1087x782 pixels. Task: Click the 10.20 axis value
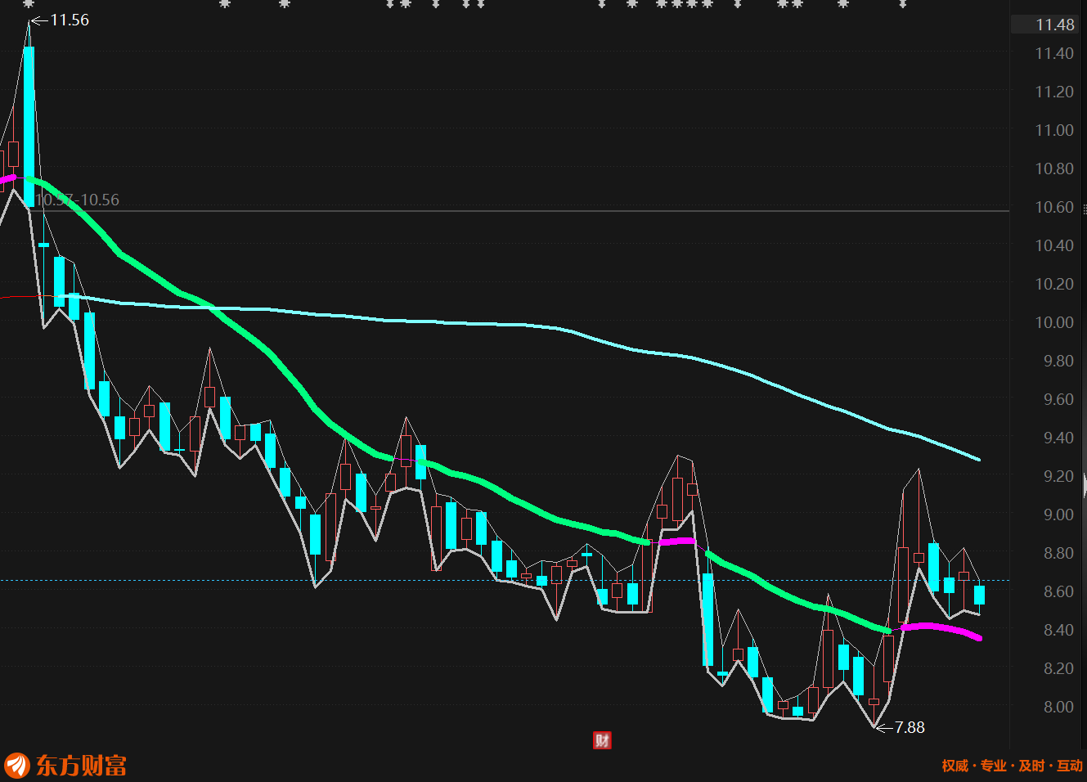(1054, 284)
